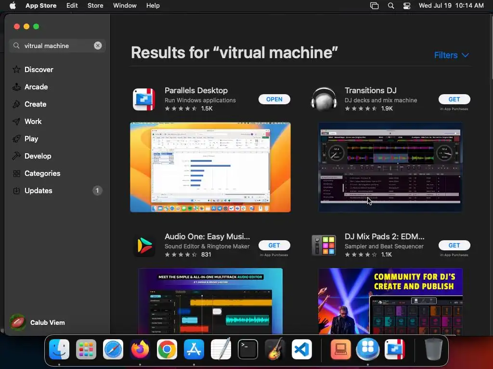Click OPEN button for Parallels Desktop
This screenshot has height=369, width=493.
[274, 99]
